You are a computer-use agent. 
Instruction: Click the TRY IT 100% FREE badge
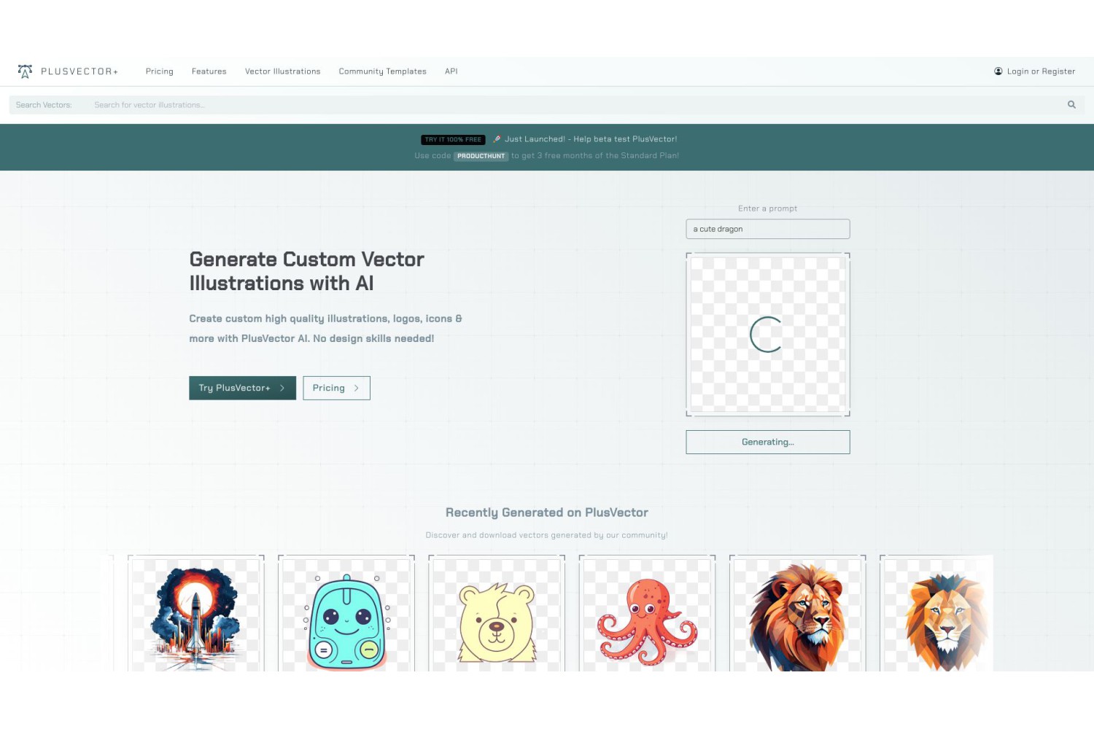click(x=453, y=139)
